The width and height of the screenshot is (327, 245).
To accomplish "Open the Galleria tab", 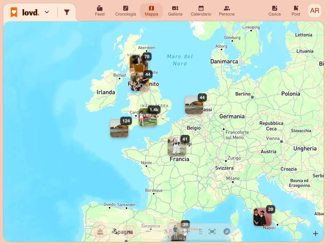I will click(x=175, y=11).
